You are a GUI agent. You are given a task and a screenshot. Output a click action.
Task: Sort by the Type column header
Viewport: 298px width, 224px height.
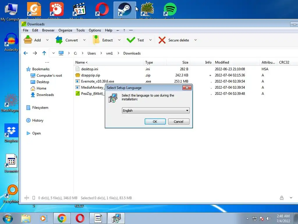pyautogui.click(x=155, y=62)
